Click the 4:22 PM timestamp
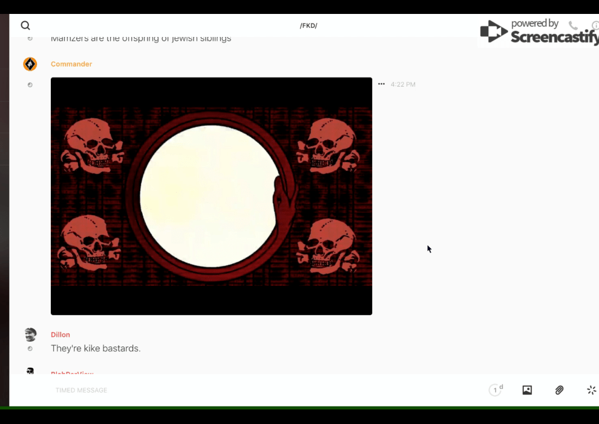This screenshot has height=424, width=599. 403,85
